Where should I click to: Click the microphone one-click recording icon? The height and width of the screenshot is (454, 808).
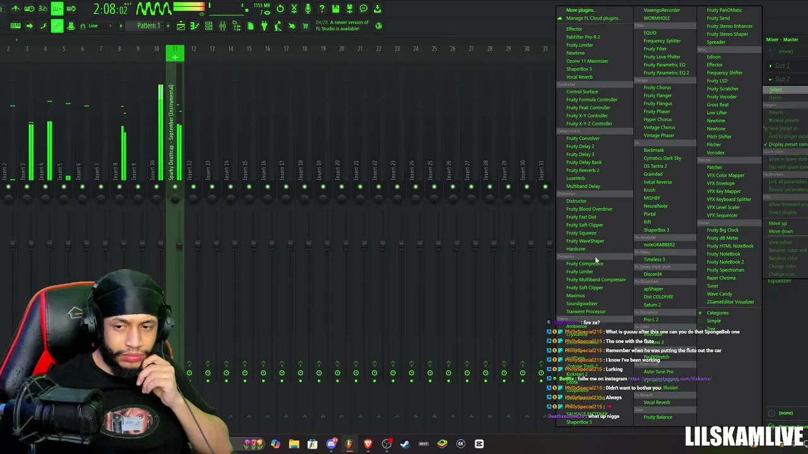tap(308, 9)
